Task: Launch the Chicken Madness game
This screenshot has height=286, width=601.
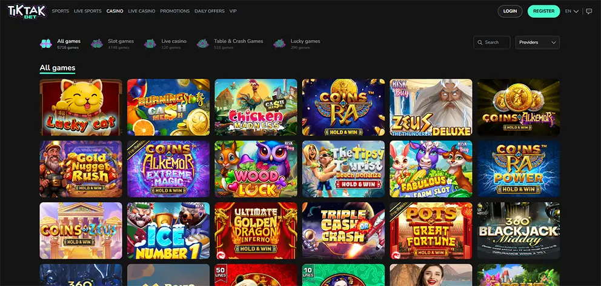Action: (256, 107)
